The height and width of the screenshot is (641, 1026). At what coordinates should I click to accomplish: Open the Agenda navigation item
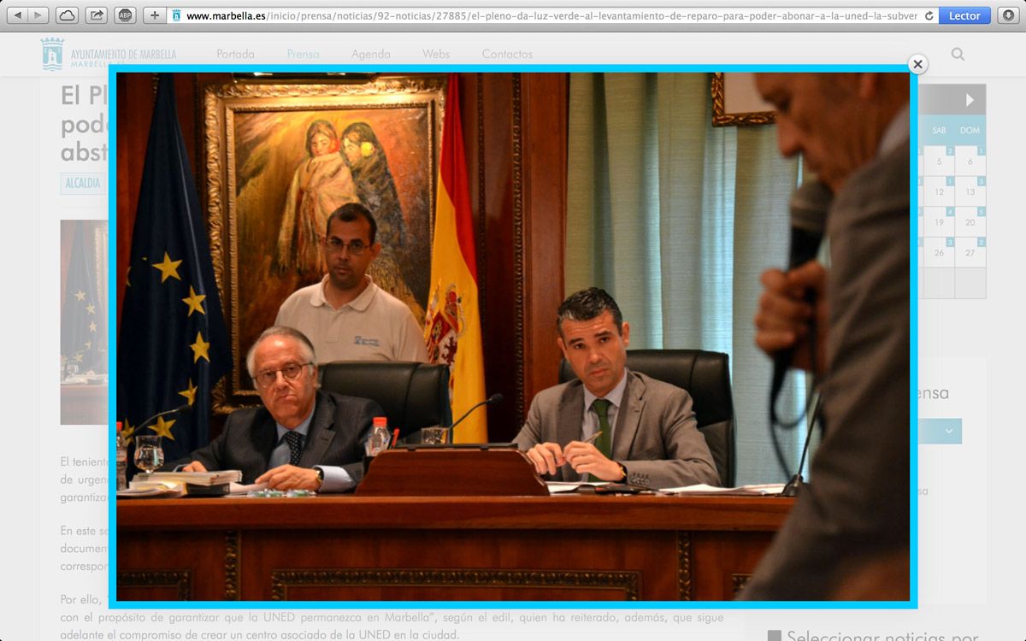point(371,54)
